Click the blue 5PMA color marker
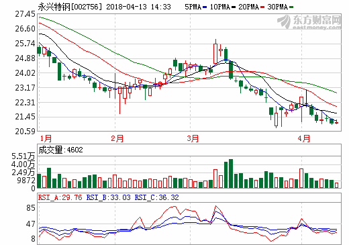 coord(205,7)
